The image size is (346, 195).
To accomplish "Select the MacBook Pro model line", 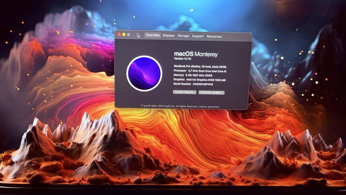I will coord(200,67).
